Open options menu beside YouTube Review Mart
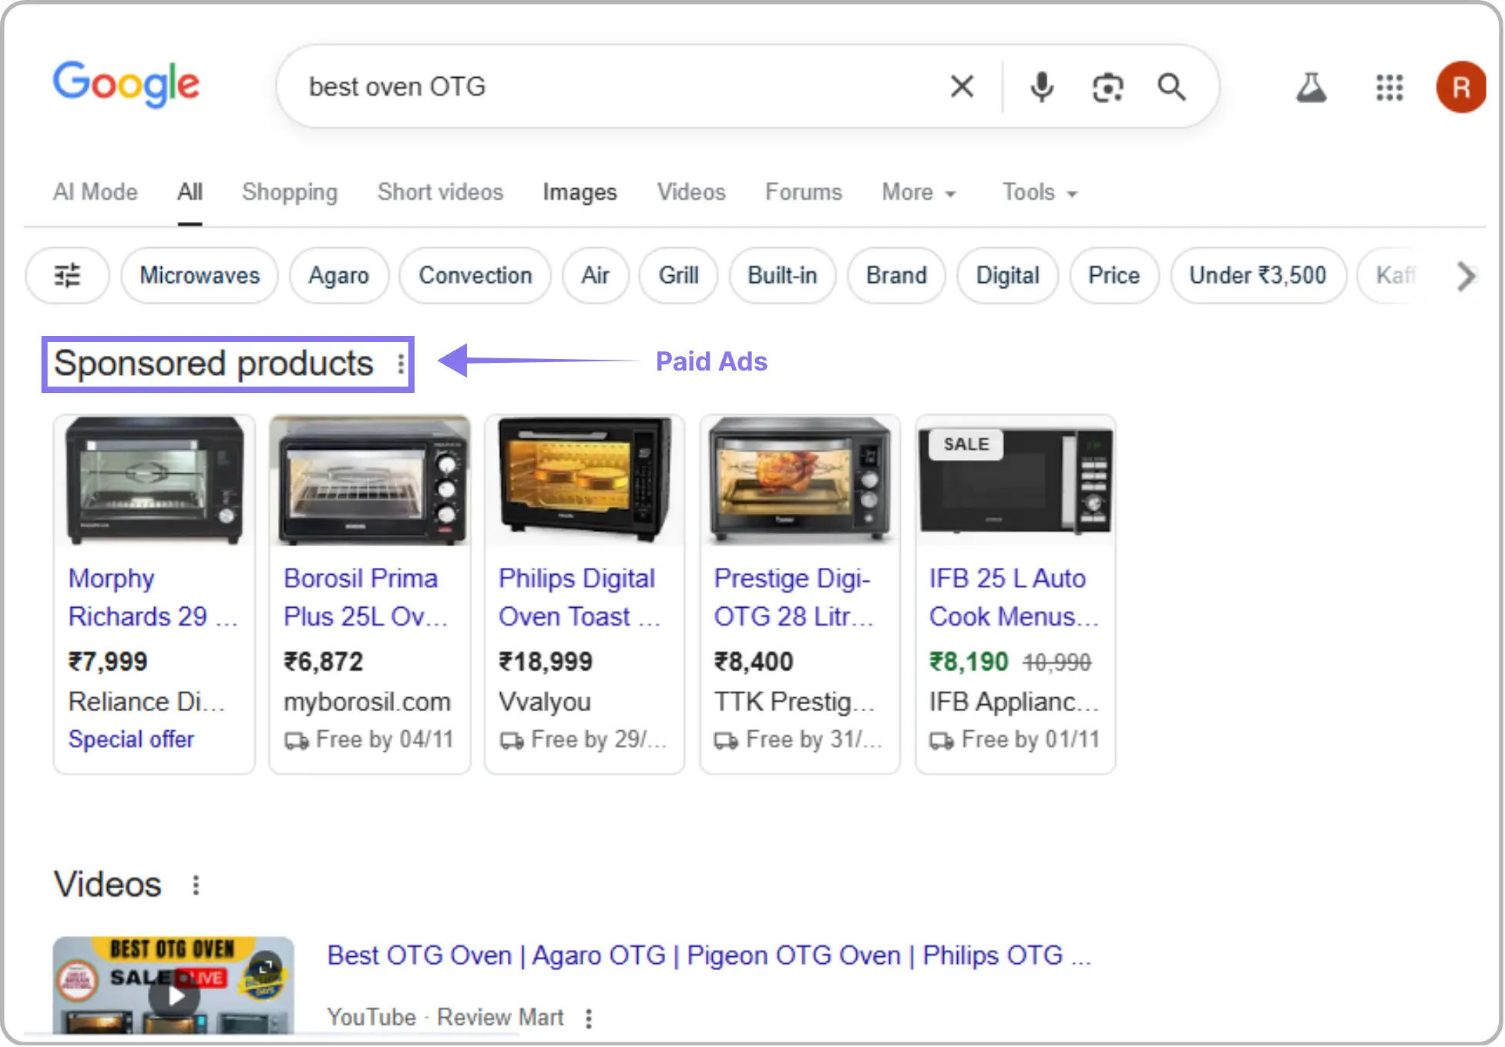Viewport: 1505px width, 1047px height. pyautogui.click(x=589, y=1018)
